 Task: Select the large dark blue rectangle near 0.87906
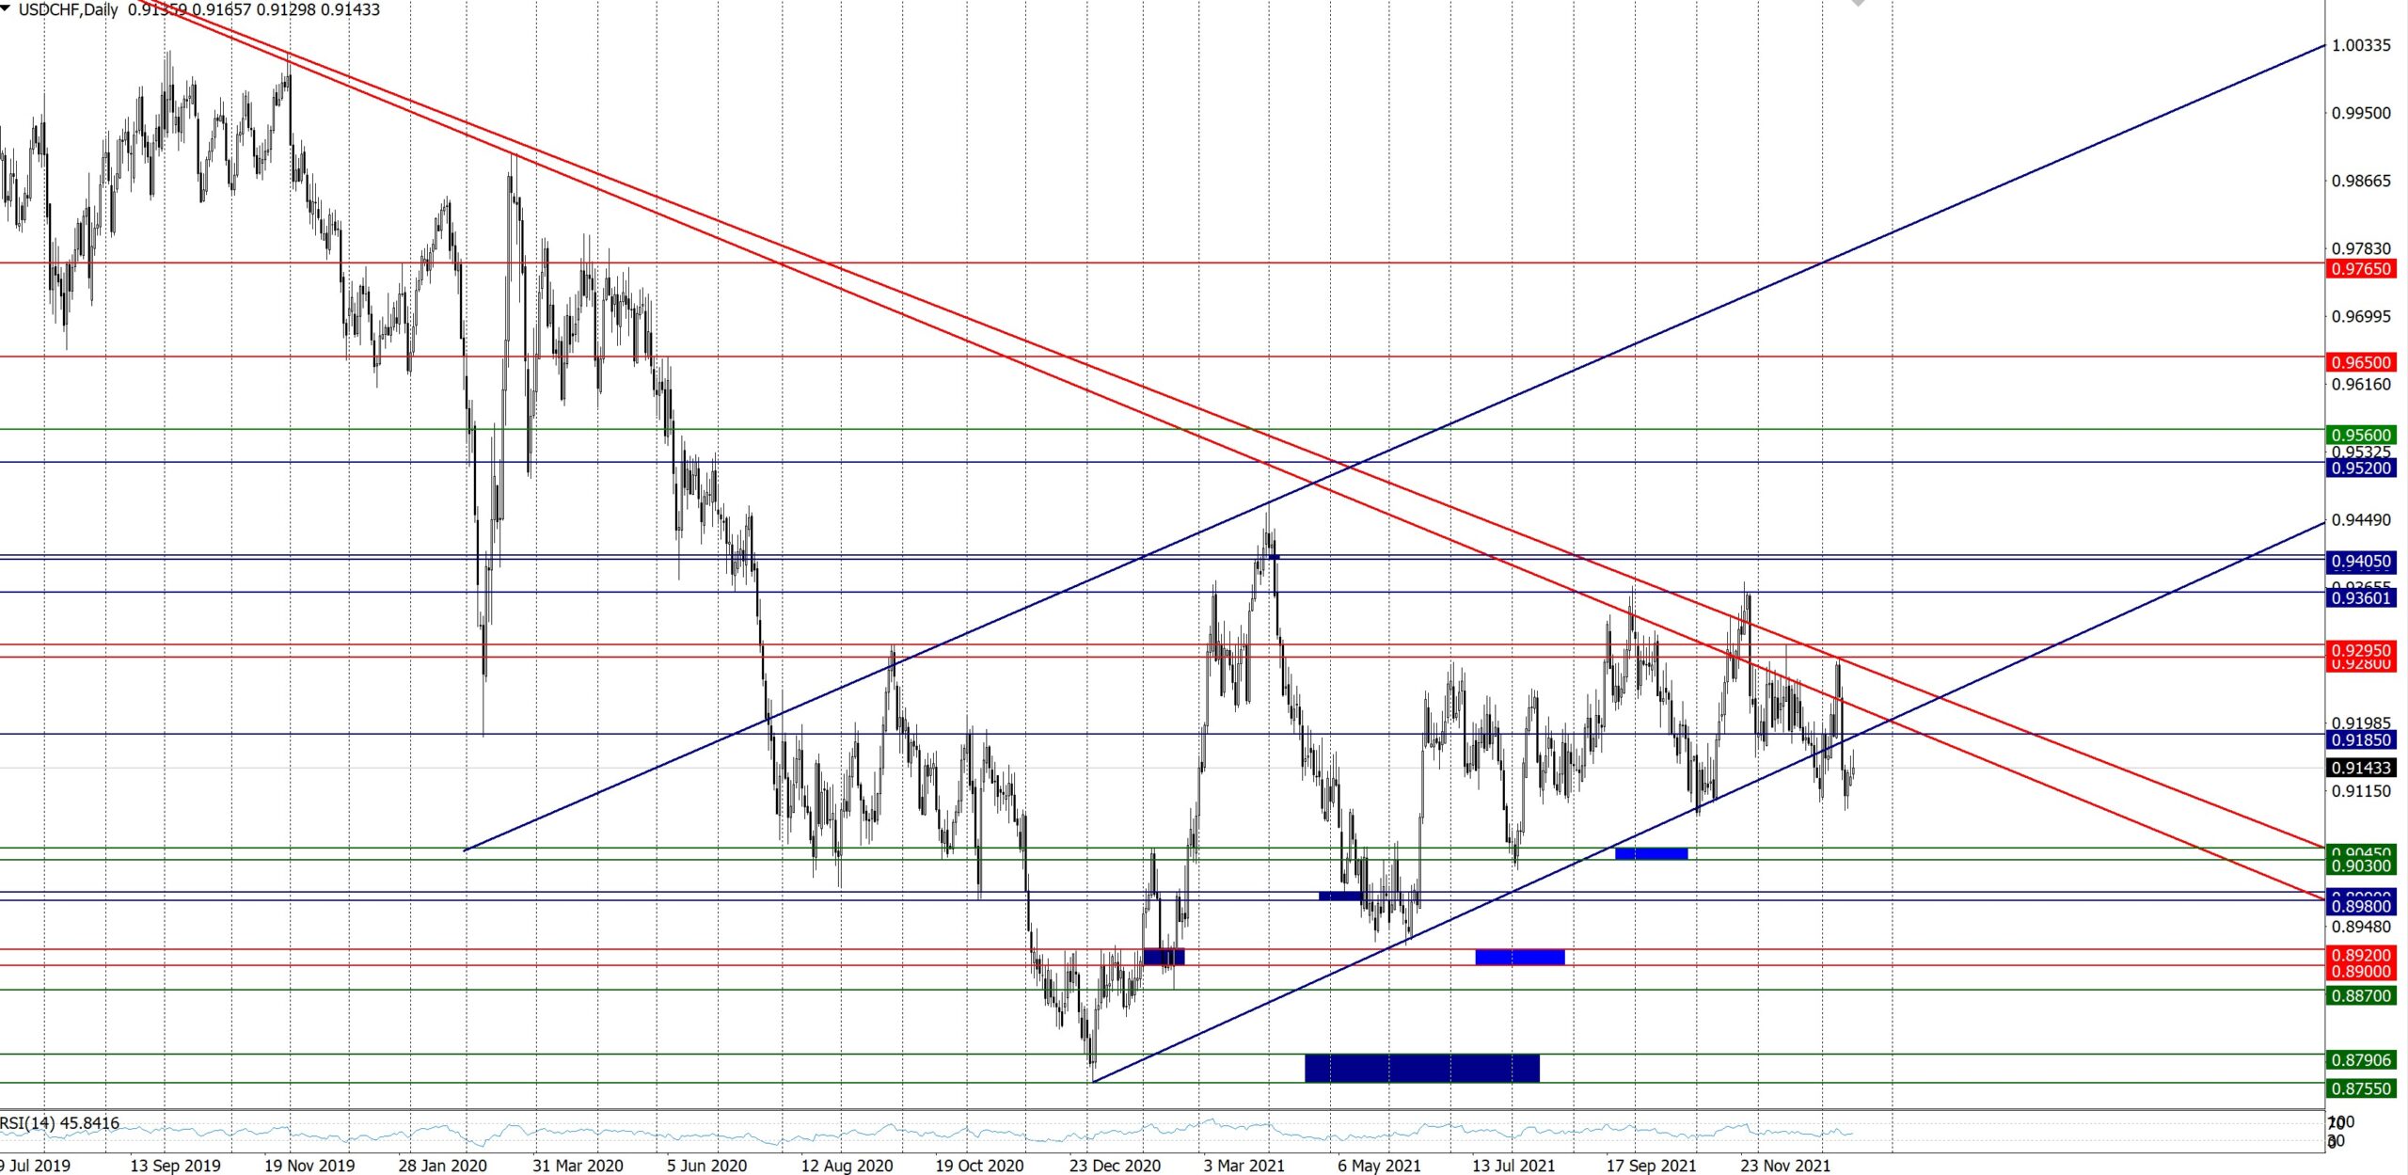tap(1421, 1068)
